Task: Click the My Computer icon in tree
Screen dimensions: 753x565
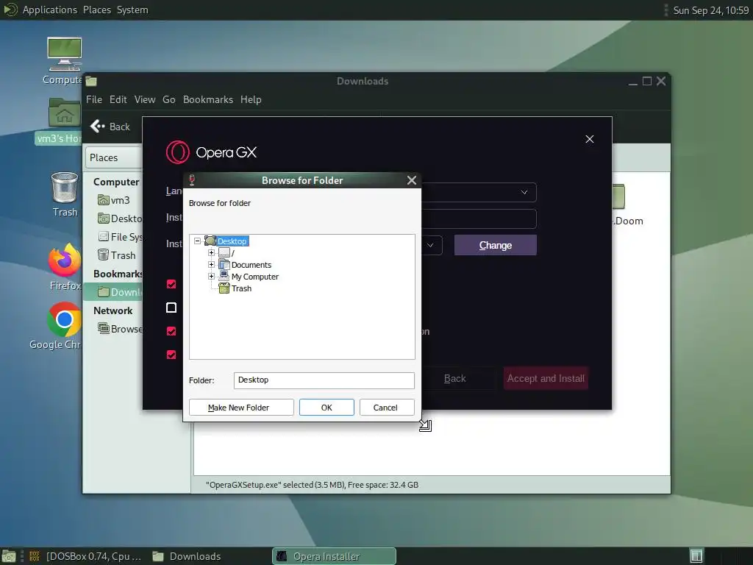Action: point(224,277)
